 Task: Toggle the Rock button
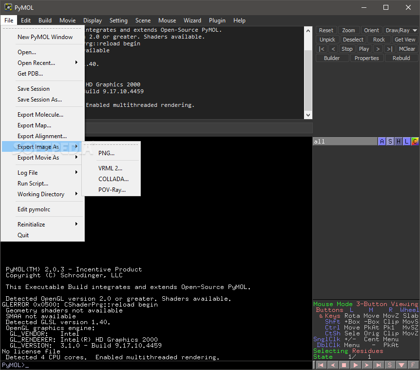click(379, 40)
